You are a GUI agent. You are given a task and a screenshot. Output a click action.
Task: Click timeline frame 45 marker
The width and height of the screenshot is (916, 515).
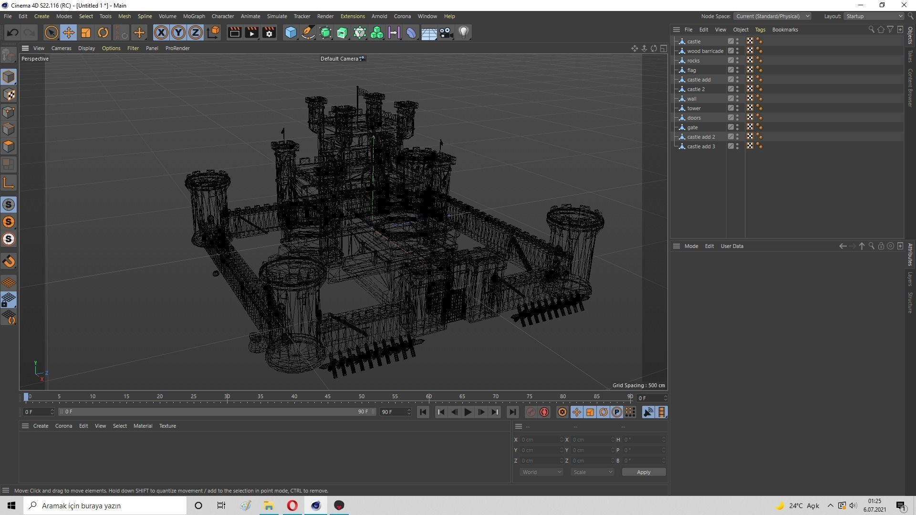pyautogui.click(x=328, y=397)
